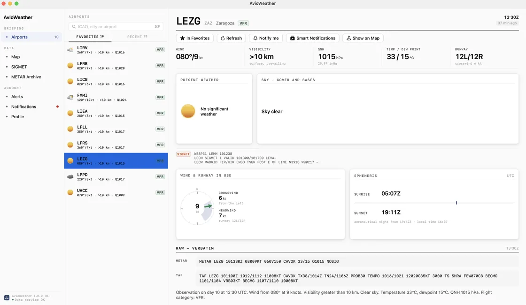This screenshot has width=526, height=305.
Task: Click the sun icon next to LFLL
Action: 70,129
